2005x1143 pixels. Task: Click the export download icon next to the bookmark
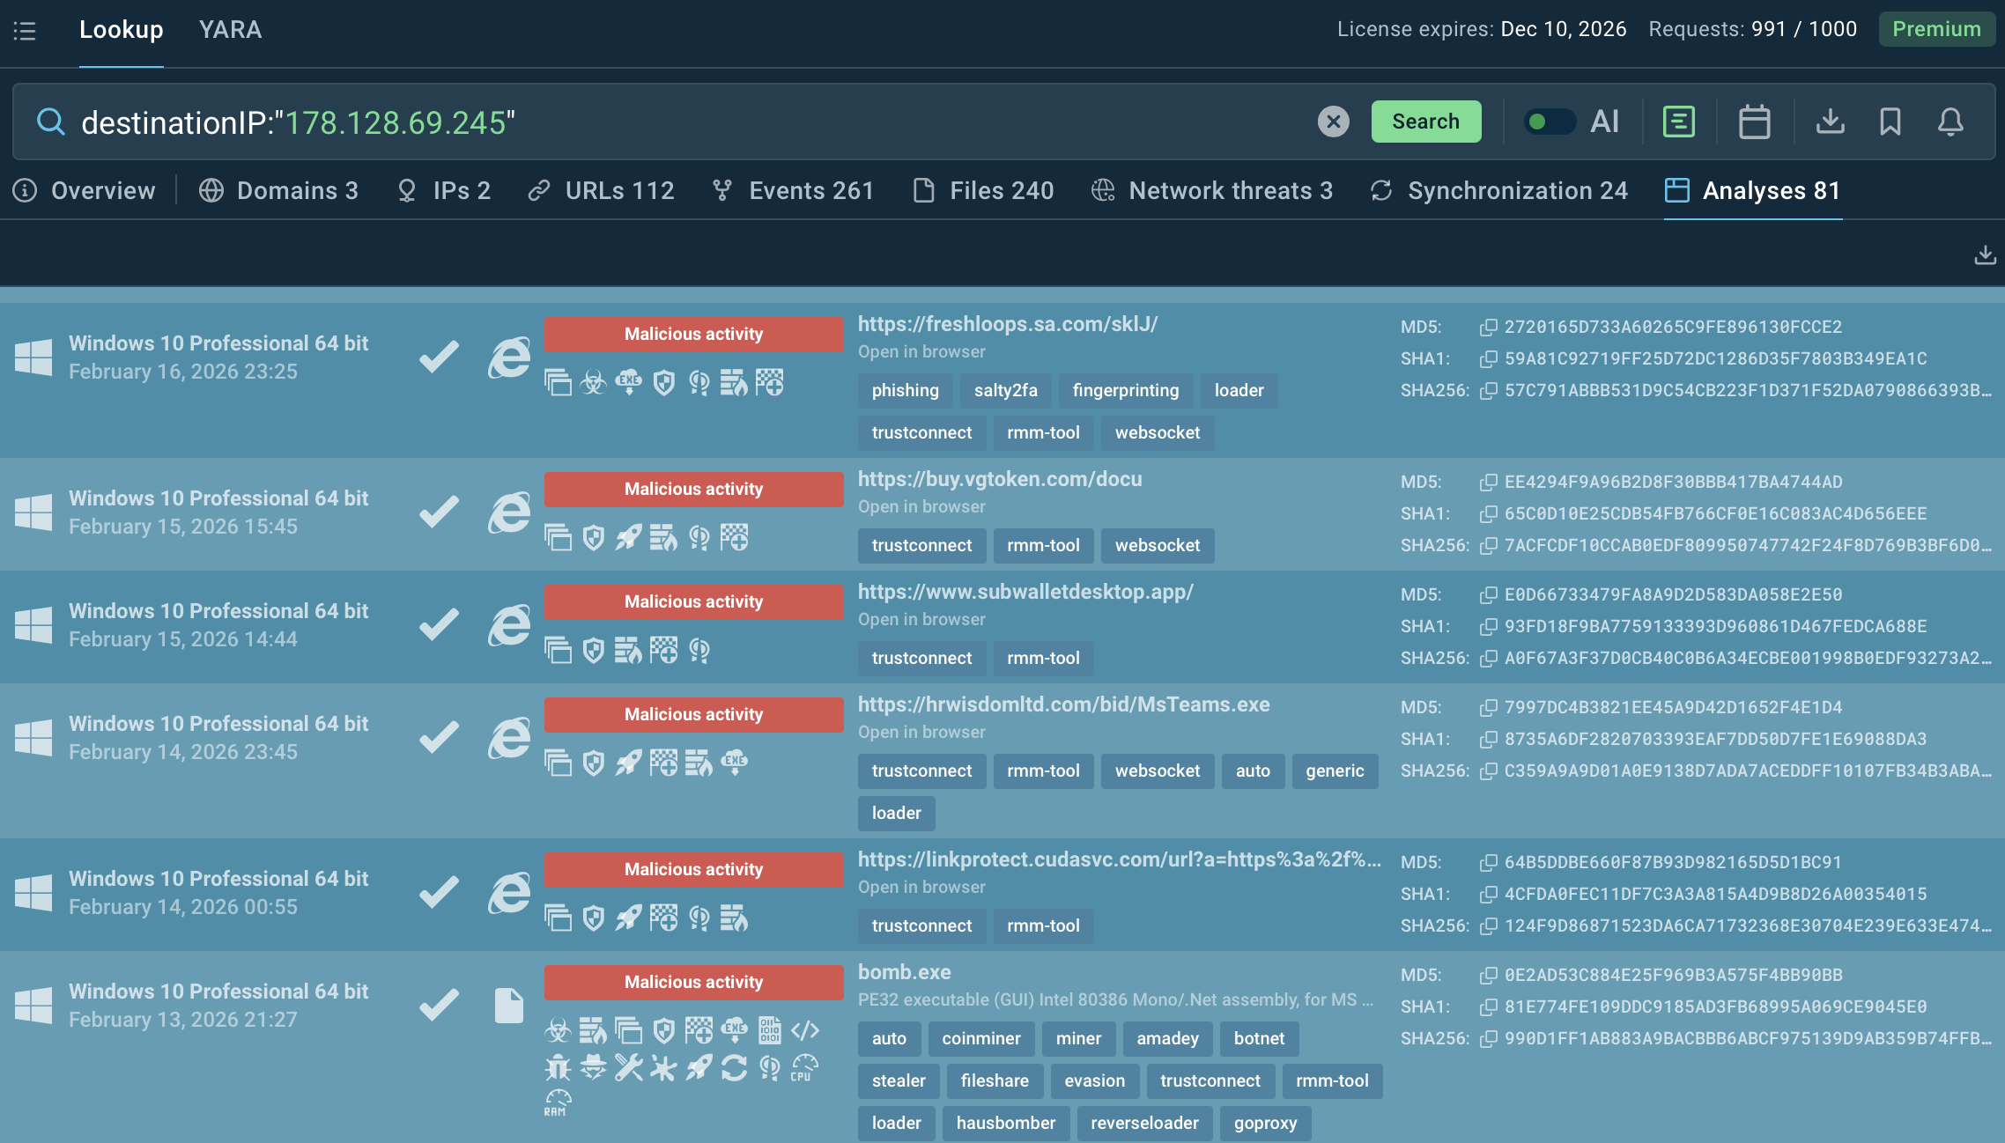(1831, 122)
